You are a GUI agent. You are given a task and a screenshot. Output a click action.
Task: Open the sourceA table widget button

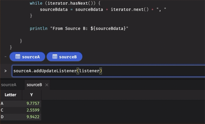pos(27,57)
